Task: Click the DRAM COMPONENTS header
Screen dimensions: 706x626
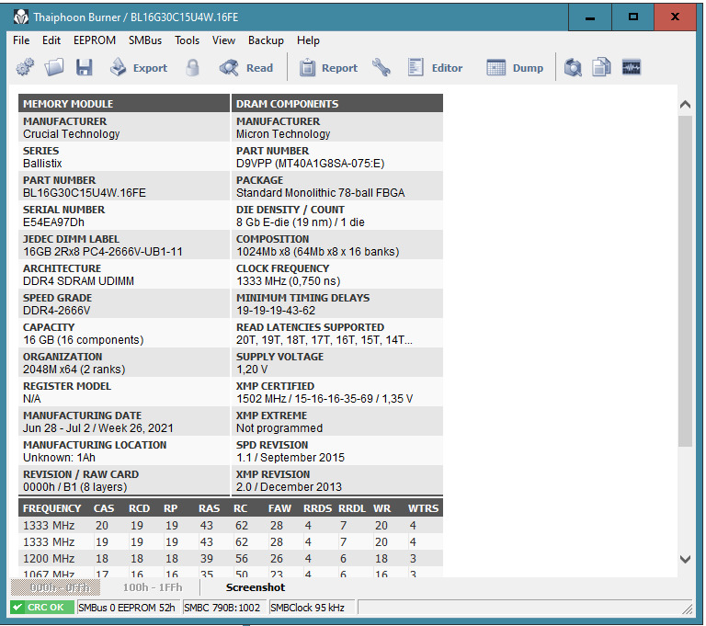Action: tap(337, 104)
